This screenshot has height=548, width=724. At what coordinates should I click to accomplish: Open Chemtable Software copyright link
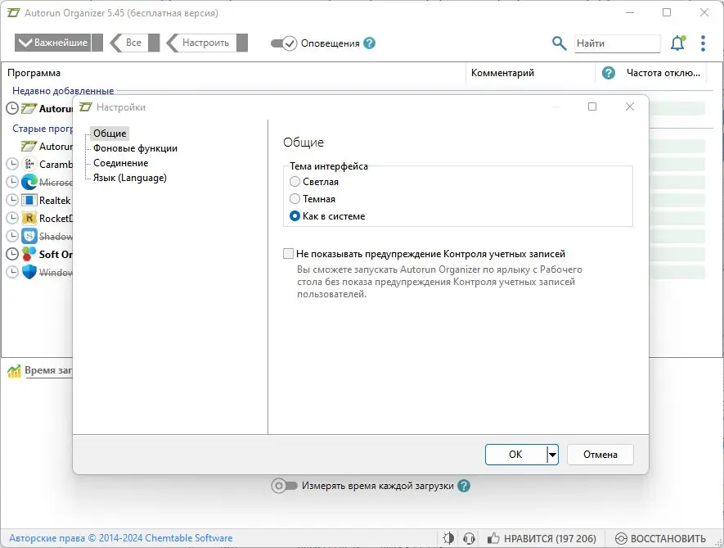click(121, 538)
